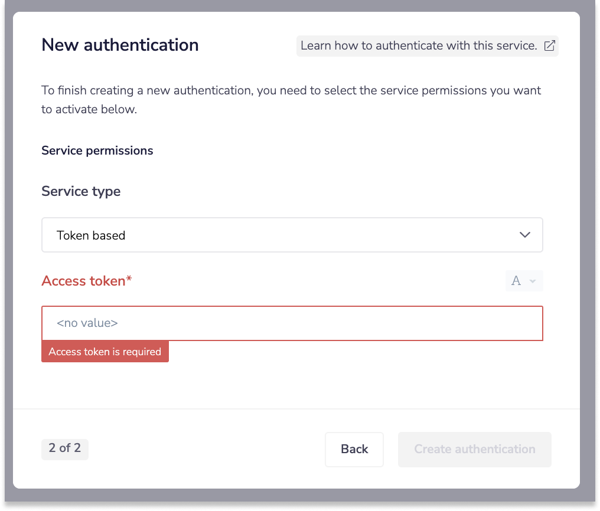Screen dimensions: 600x511
Task: Click the open-in-new-tab icon in the help banner
Action: tap(550, 45)
